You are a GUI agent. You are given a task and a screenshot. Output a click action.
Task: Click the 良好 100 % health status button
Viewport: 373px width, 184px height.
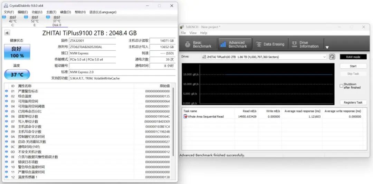click(x=17, y=52)
